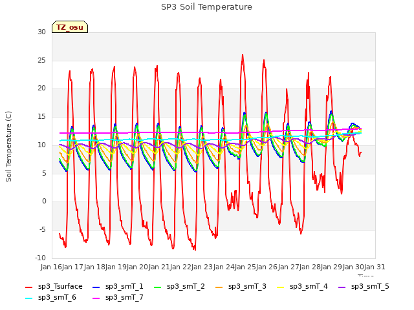Click the TZ_osu annotation box
The width and height of the screenshot is (414, 310).
pos(70,27)
